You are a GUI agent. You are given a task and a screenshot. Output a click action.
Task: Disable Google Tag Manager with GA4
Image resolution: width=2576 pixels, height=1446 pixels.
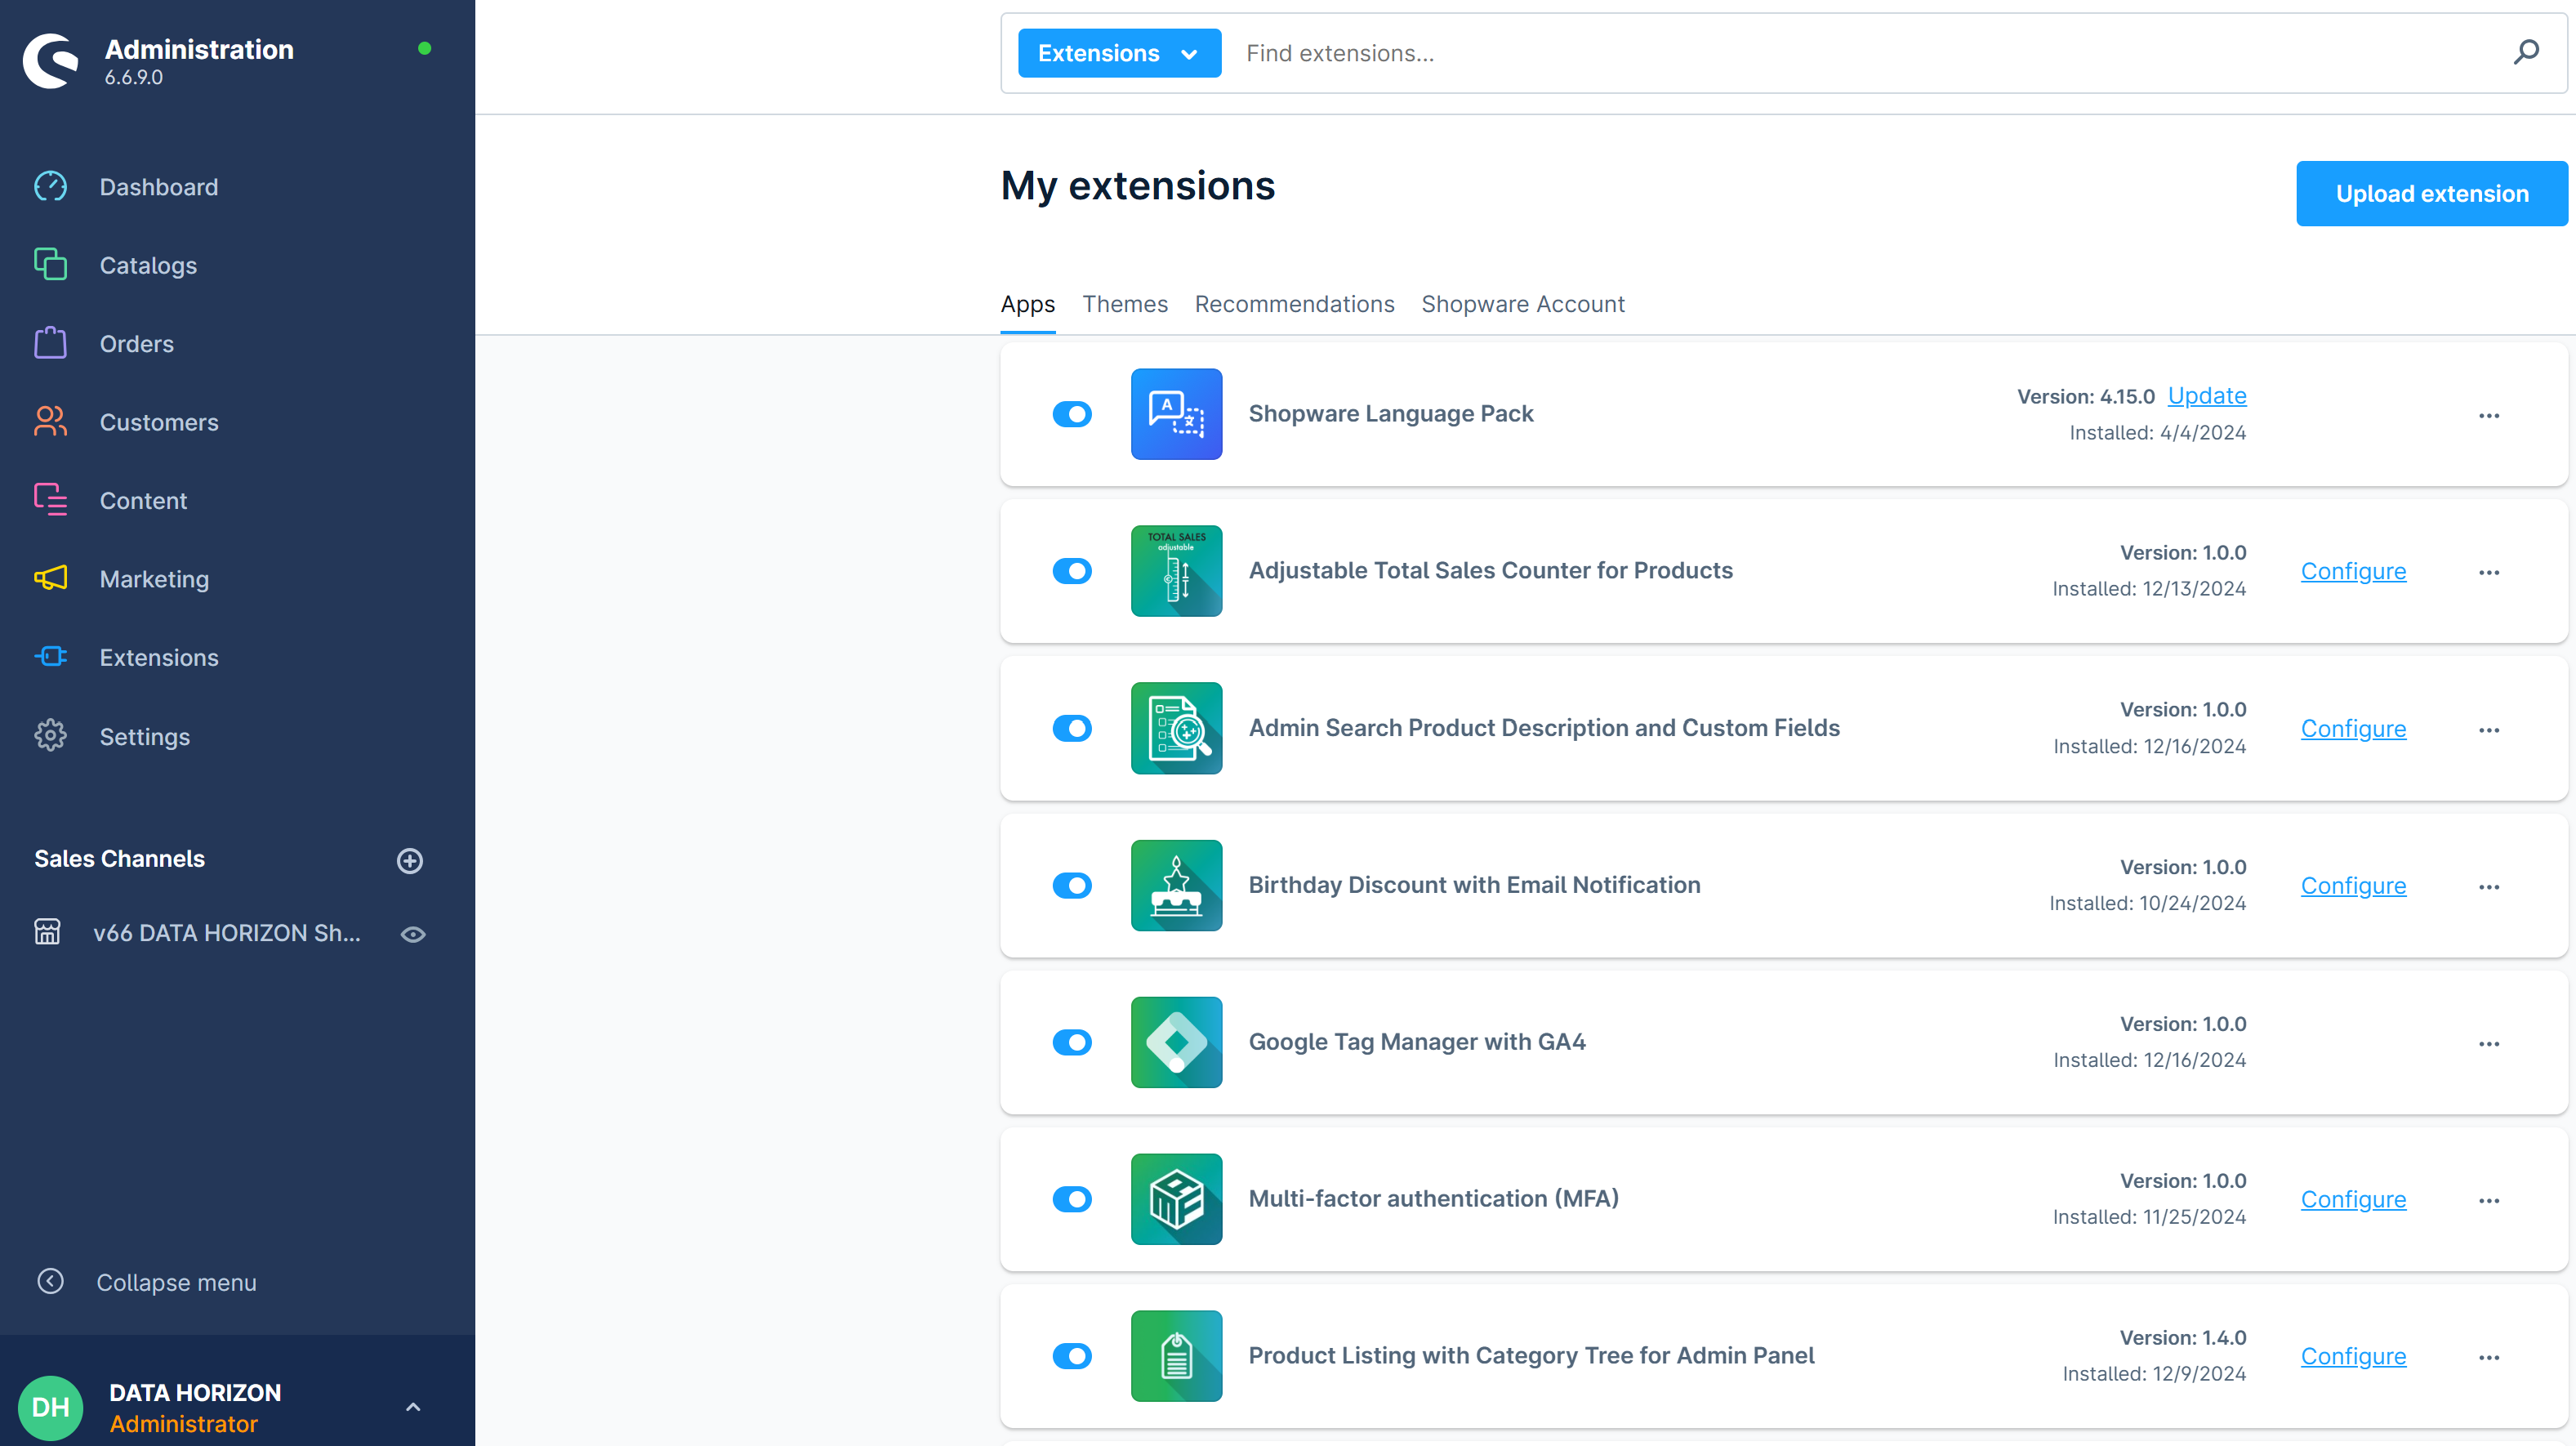[1072, 1042]
